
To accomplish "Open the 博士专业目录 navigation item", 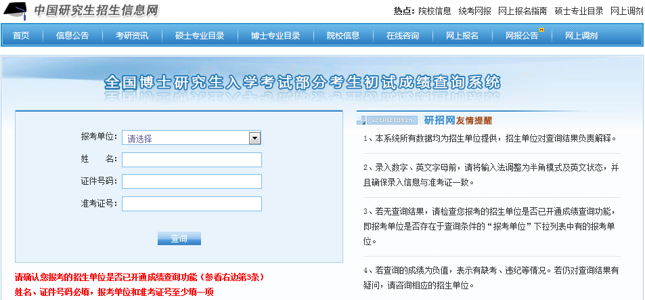I will [275, 36].
